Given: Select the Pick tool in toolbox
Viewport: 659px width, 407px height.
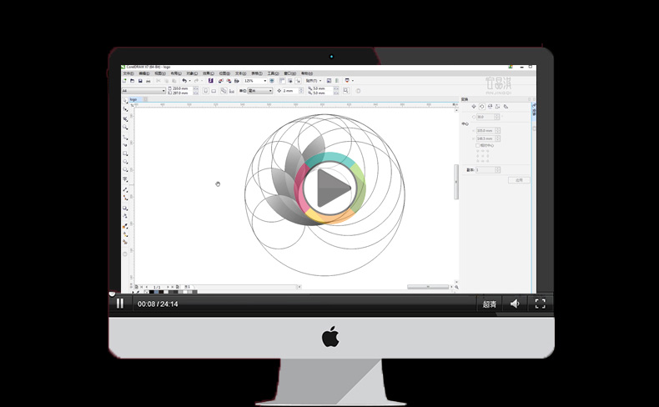Looking at the screenshot, I should 125,101.
